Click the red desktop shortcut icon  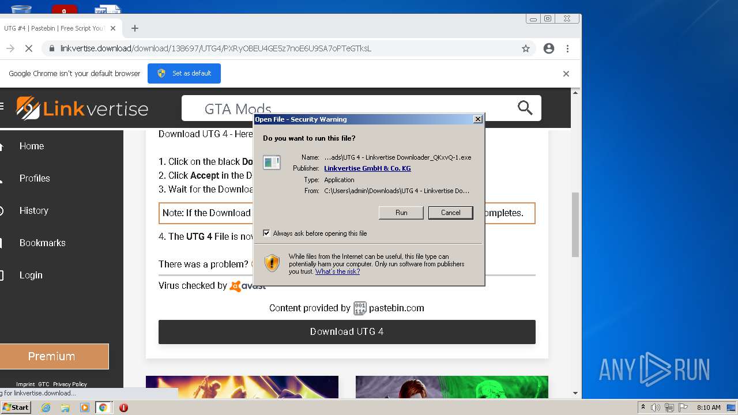pos(64,9)
